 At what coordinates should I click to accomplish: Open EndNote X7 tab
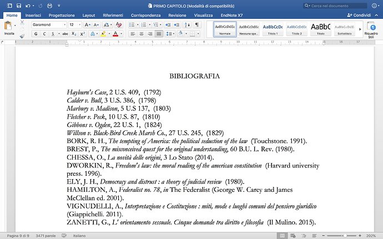click(231, 15)
